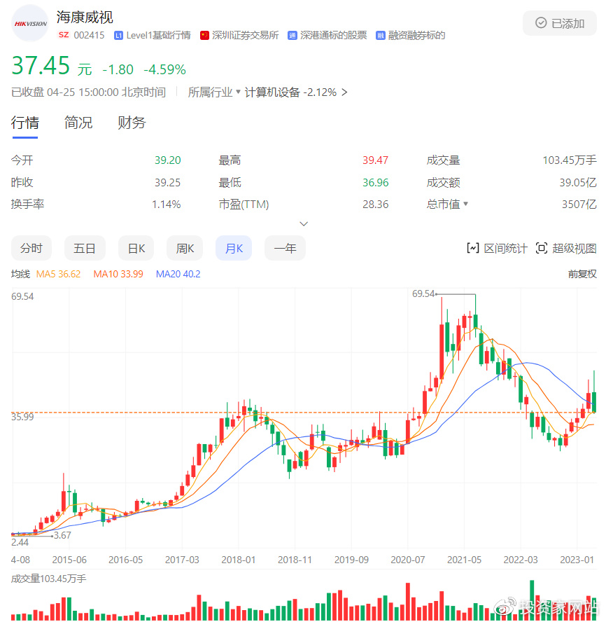606x622 pixels.
Task: Click the 已添加 checkmark button
Action: pos(560,23)
